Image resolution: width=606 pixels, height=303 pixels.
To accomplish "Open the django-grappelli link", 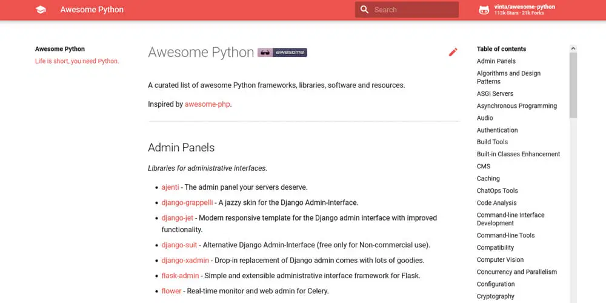I will [187, 202].
